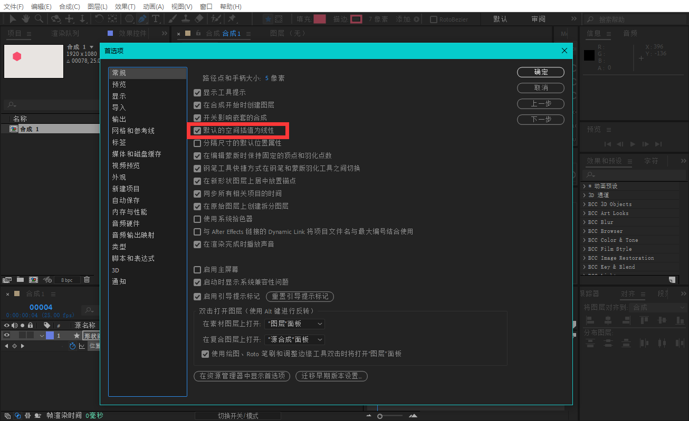Select the Hand tool
Viewport: 689px width, 421px height.
26,18
